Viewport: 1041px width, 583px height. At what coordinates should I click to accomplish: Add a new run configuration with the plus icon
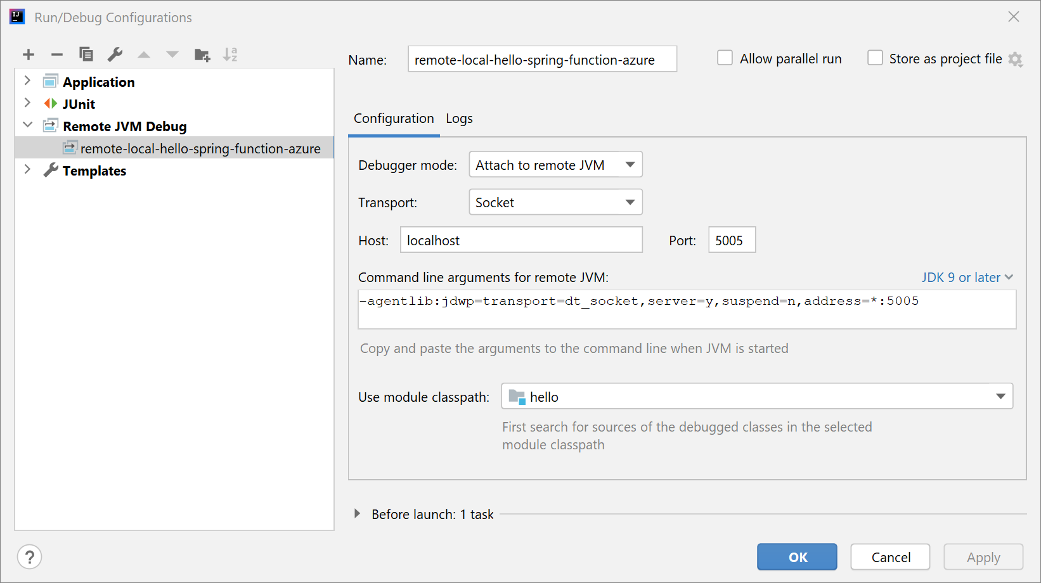click(29, 54)
